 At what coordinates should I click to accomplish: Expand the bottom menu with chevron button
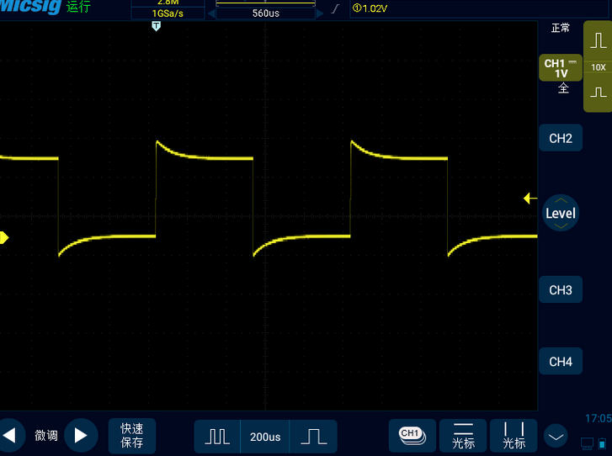tap(556, 436)
